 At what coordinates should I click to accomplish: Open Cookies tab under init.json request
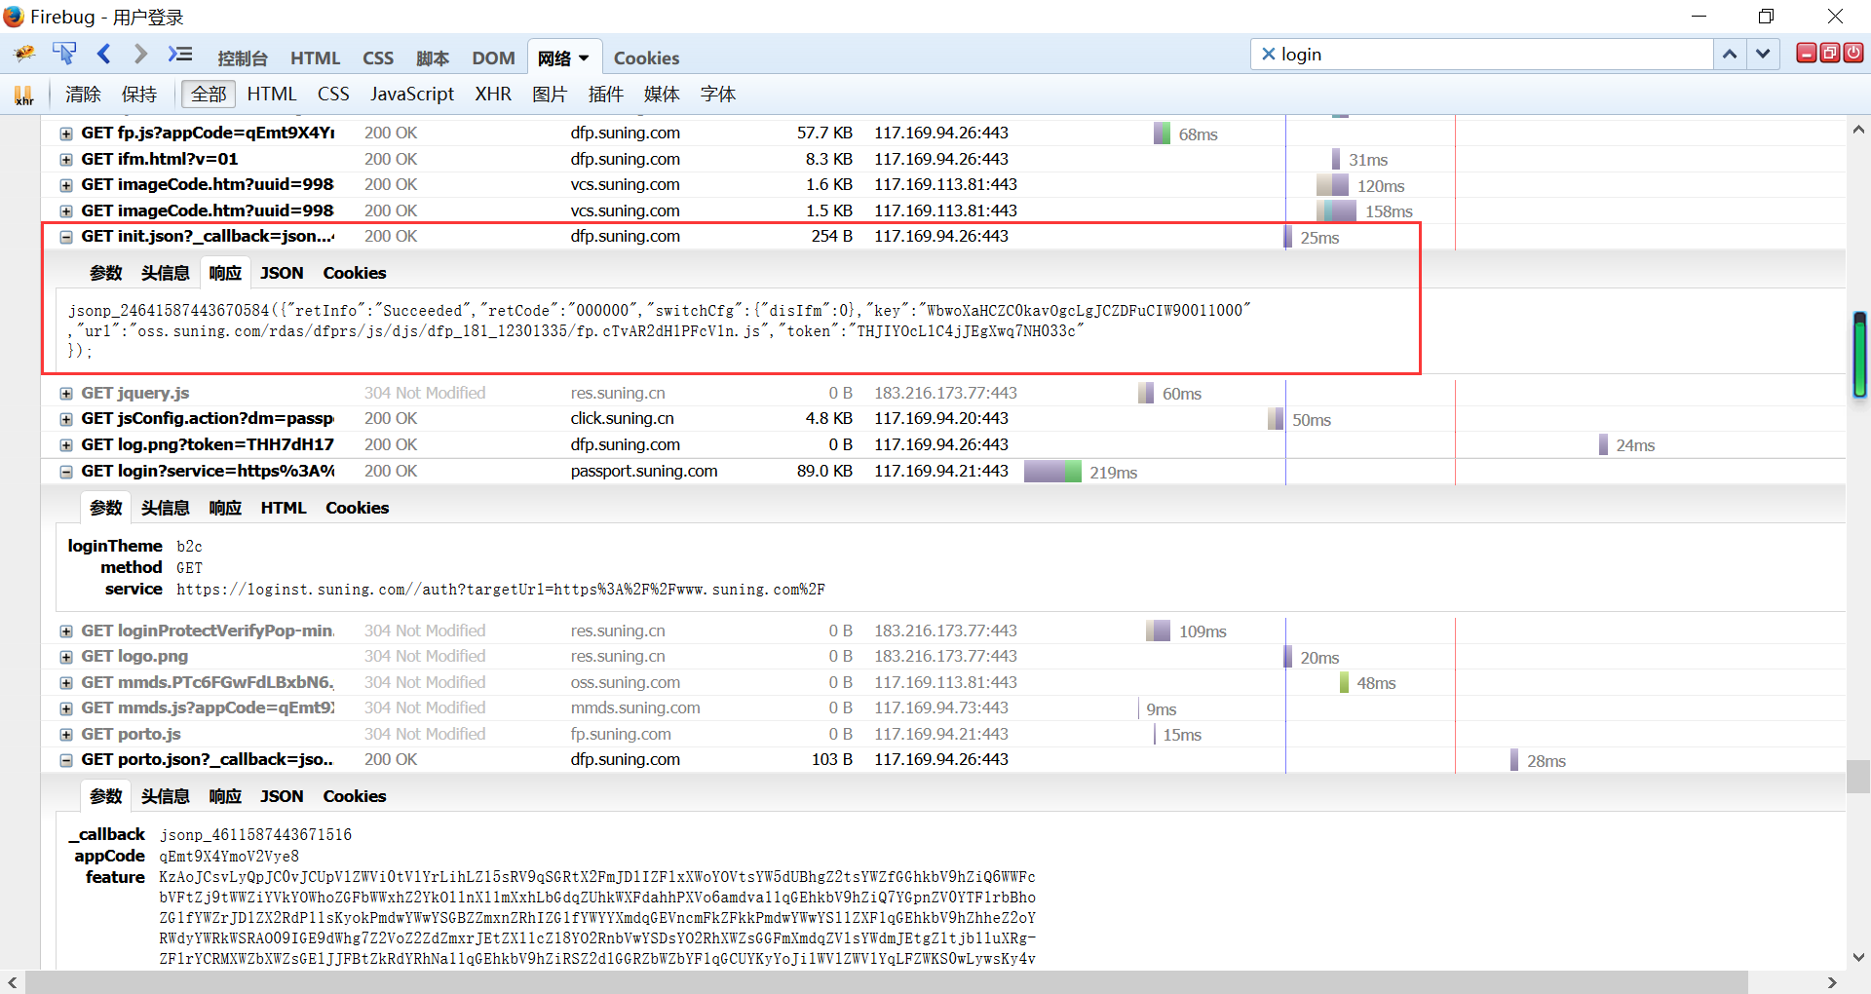coord(355,273)
